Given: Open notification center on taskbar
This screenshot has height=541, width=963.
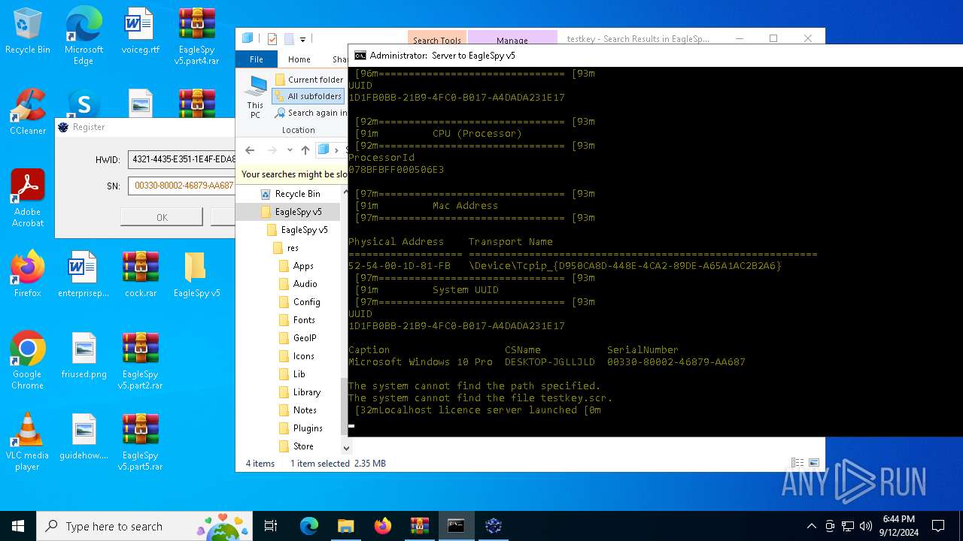Looking at the screenshot, I should point(938,526).
